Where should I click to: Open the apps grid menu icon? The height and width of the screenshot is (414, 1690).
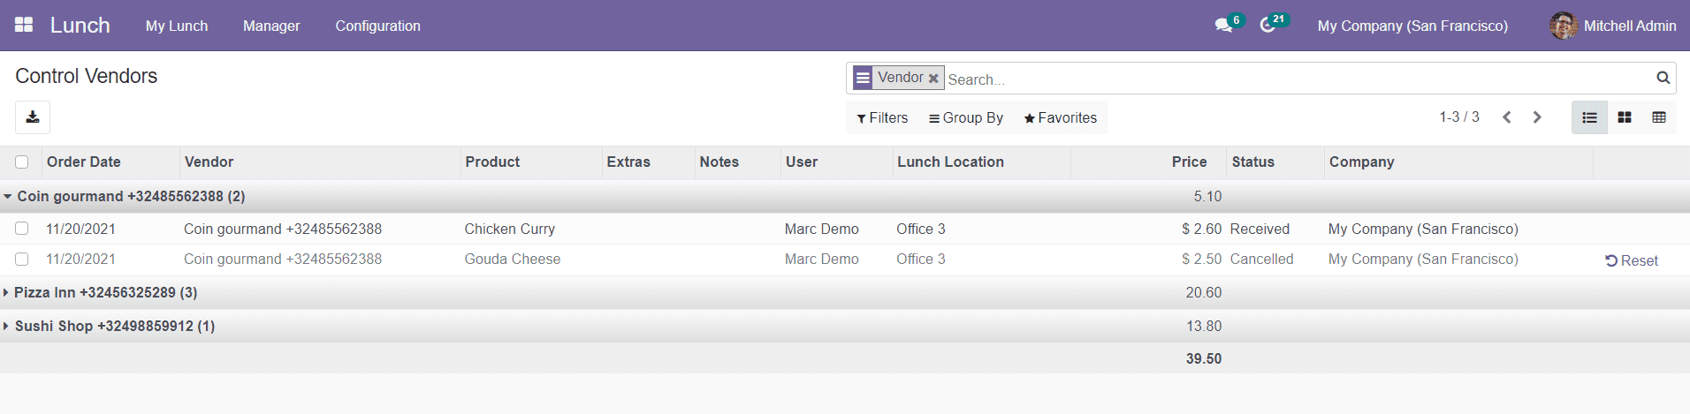(24, 25)
